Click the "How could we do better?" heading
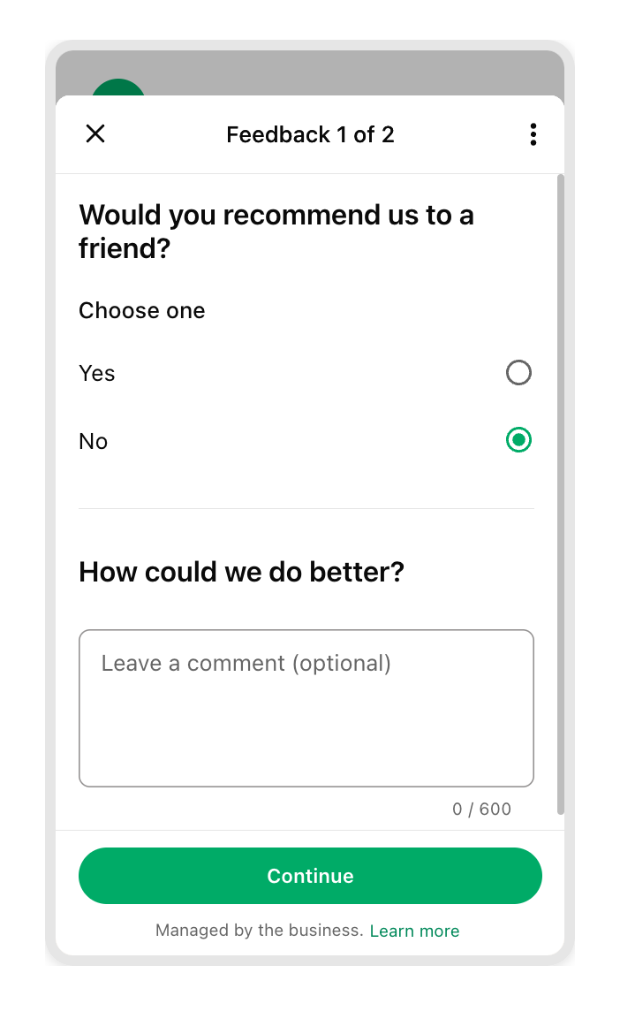Image resolution: width=620 pixels, height=1011 pixels. coord(241,572)
